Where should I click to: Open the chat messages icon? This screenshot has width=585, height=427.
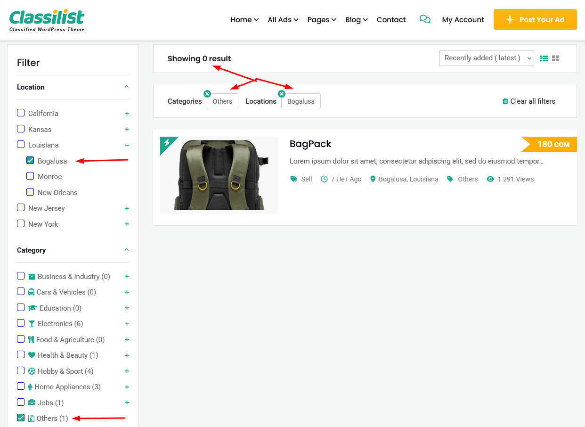click(x=425, y=19)
